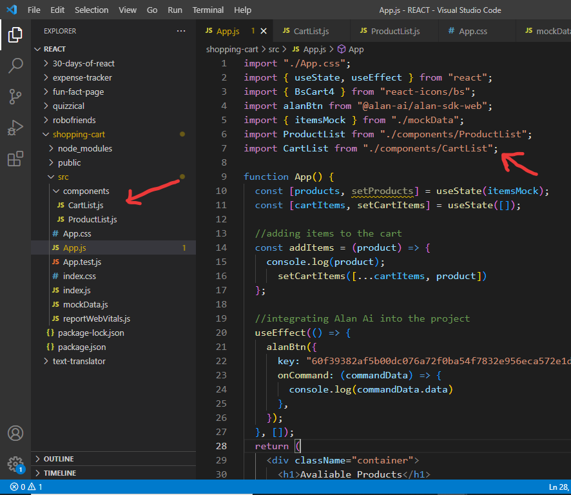Click the errors and warnings status indicator
Screen dimensions: 571x495
click(x=26, y=487)
